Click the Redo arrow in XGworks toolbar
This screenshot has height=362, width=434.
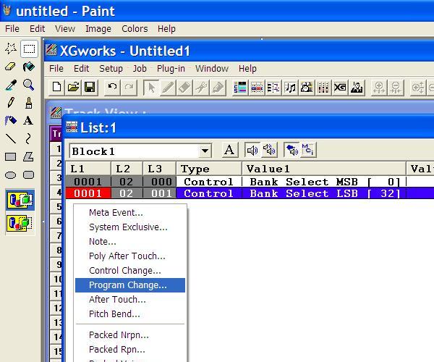click(x=129, y=88)
